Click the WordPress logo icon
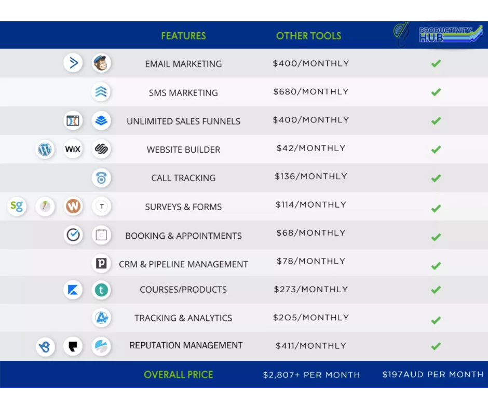This screenshot has width=488, height=409. click(x=45, y=149)
